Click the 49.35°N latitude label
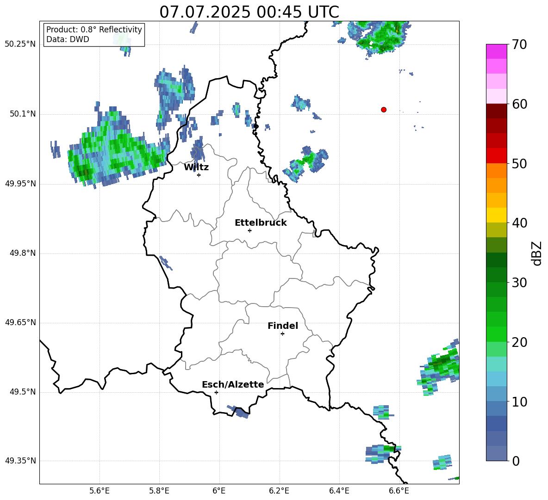Image resolution: width=548 pixels, height=500 pixels. tap(20, 461)
